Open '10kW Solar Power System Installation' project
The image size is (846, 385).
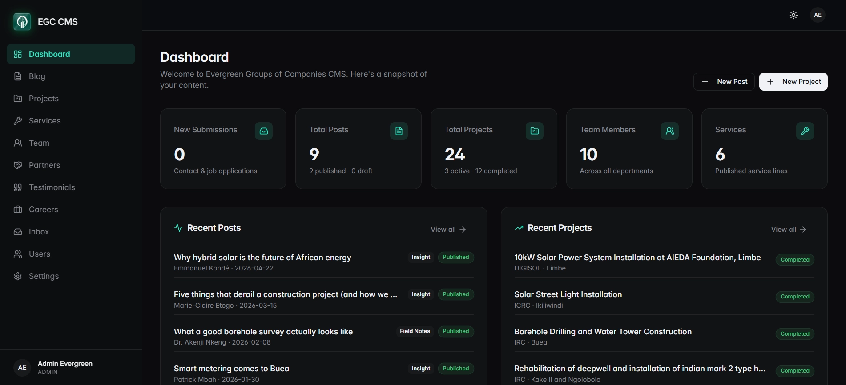tap(637, 258)
